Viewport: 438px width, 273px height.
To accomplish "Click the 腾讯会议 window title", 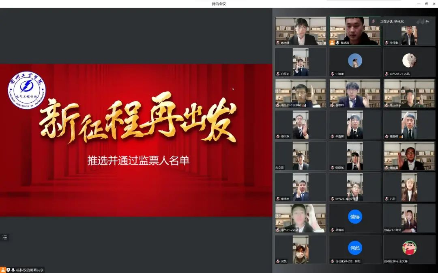I will (219, 4).
